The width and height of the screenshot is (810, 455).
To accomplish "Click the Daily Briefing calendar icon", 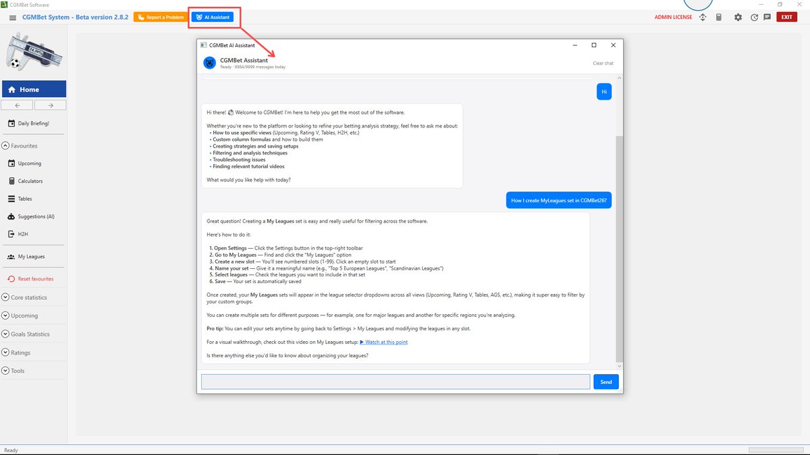I will pos(11,123).
